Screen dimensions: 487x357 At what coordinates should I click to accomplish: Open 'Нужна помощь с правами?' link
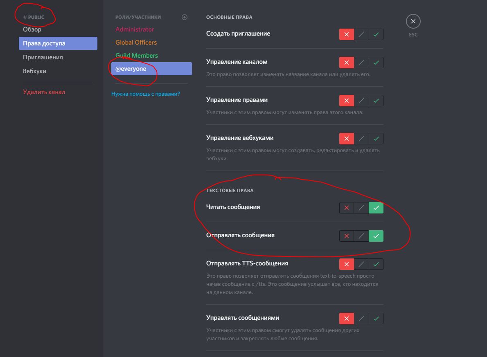pyautogui.click(x=146, y=94)
